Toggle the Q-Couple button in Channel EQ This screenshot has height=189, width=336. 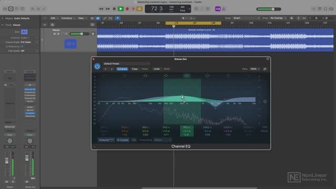click(123, 140)
